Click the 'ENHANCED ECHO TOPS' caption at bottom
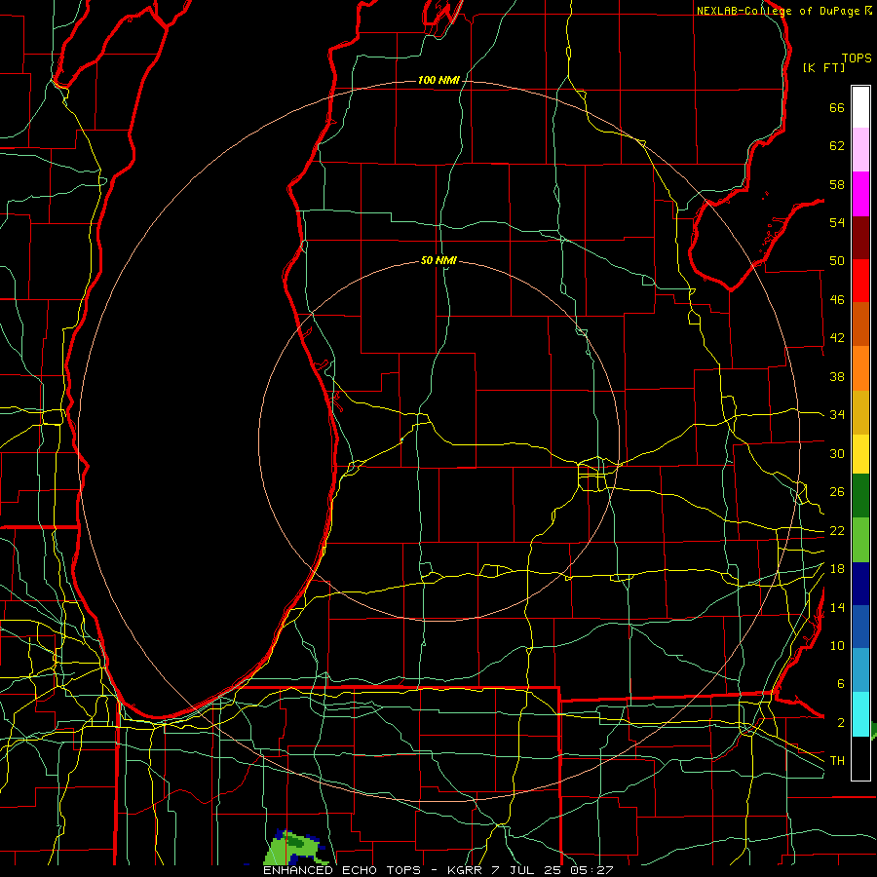 click(x=342, y=870)
